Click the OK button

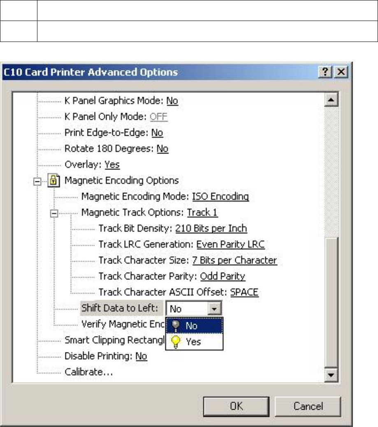click(236, 406)
